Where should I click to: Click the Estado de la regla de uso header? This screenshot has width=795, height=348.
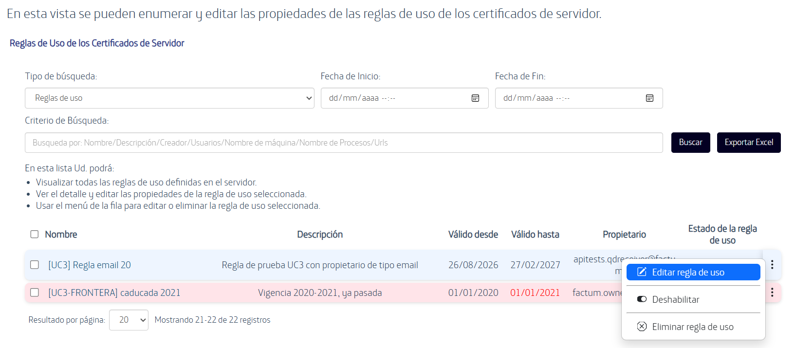(722, 234)
